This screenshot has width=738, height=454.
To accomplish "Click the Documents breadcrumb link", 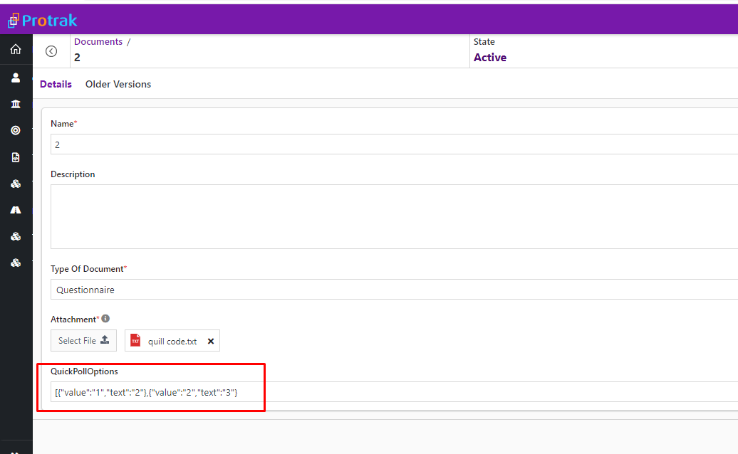I will click(98, 42).
